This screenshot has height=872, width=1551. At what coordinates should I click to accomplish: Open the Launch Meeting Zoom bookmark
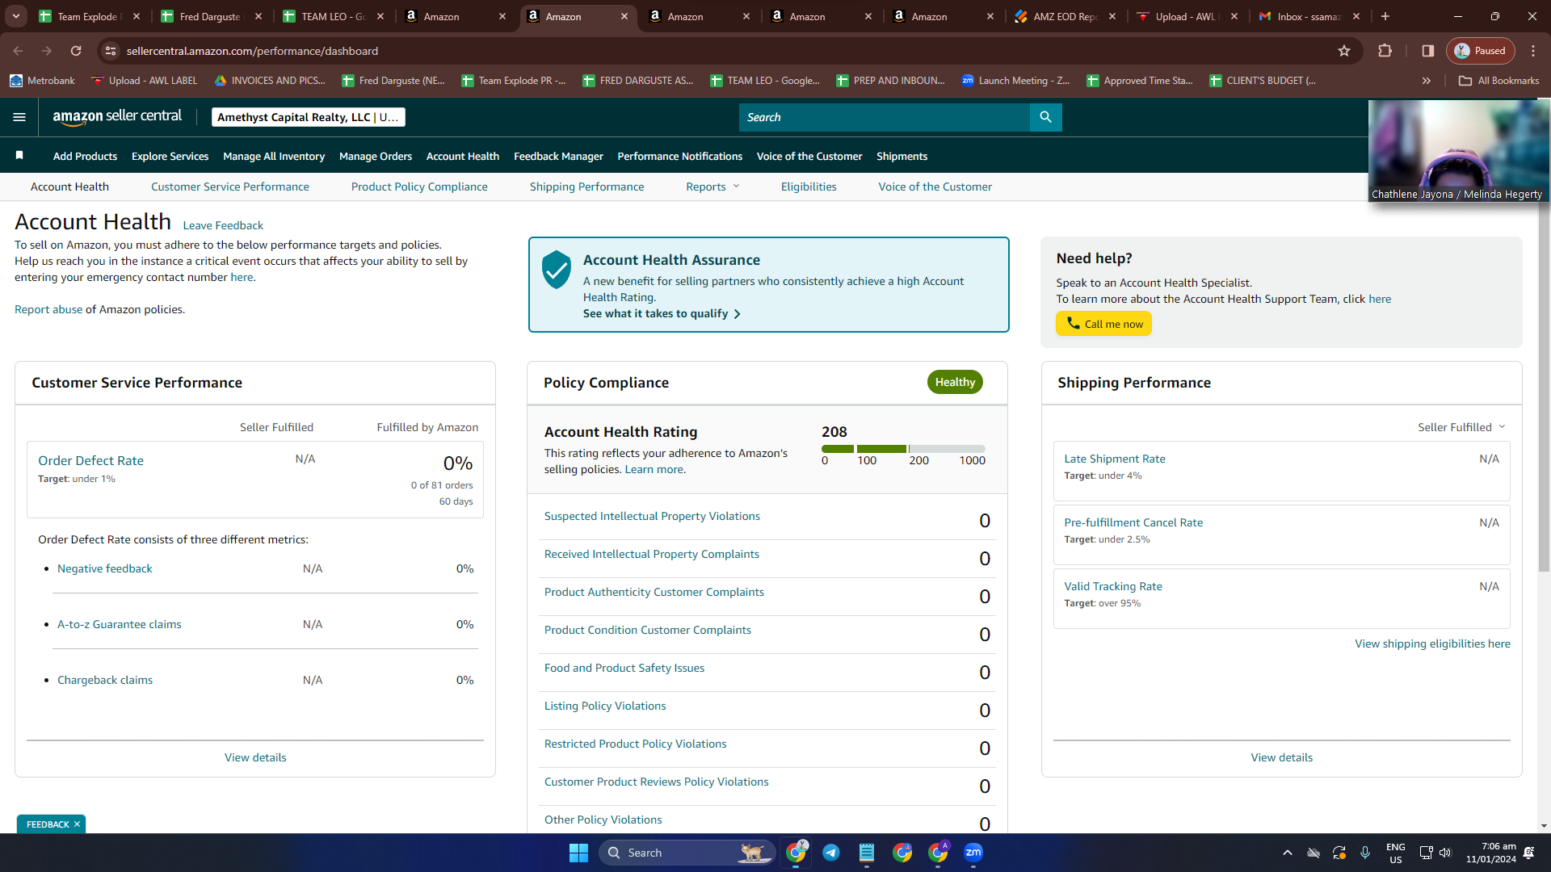[1015, 81]
